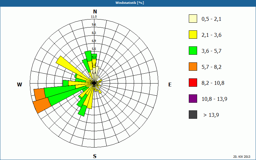Screen dimensions: 256x160
Task: Click the '20. KW 2013' date label
Action: (242, 156)
